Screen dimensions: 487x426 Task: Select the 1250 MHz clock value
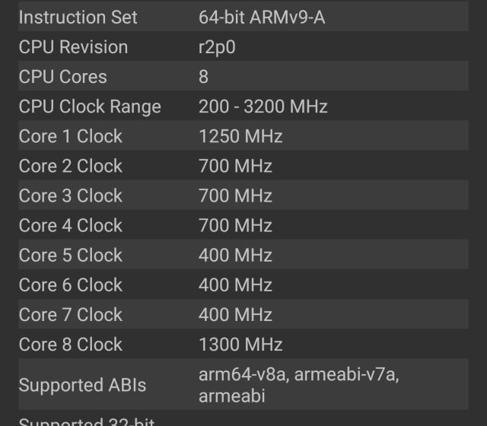click(x=240, y=136)
